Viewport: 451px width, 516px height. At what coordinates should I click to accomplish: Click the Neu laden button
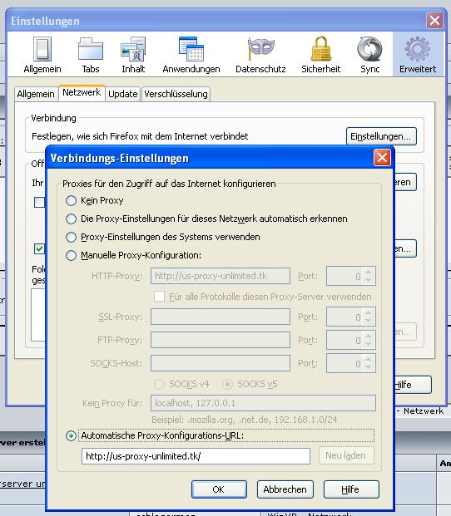point(346,455)
